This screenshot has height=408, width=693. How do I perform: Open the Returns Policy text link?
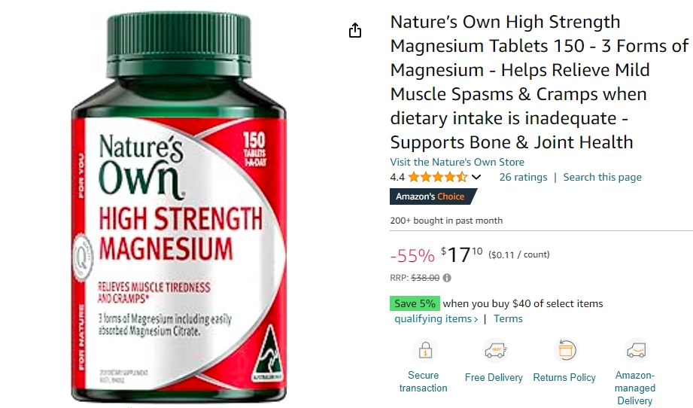pos(564,377)
